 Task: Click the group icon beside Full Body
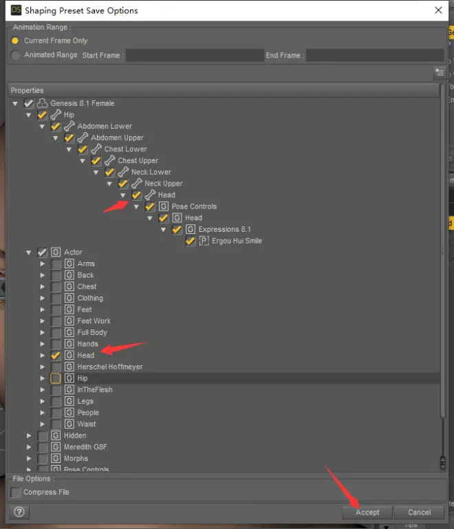pyautogui.click(x=69, y=332)
